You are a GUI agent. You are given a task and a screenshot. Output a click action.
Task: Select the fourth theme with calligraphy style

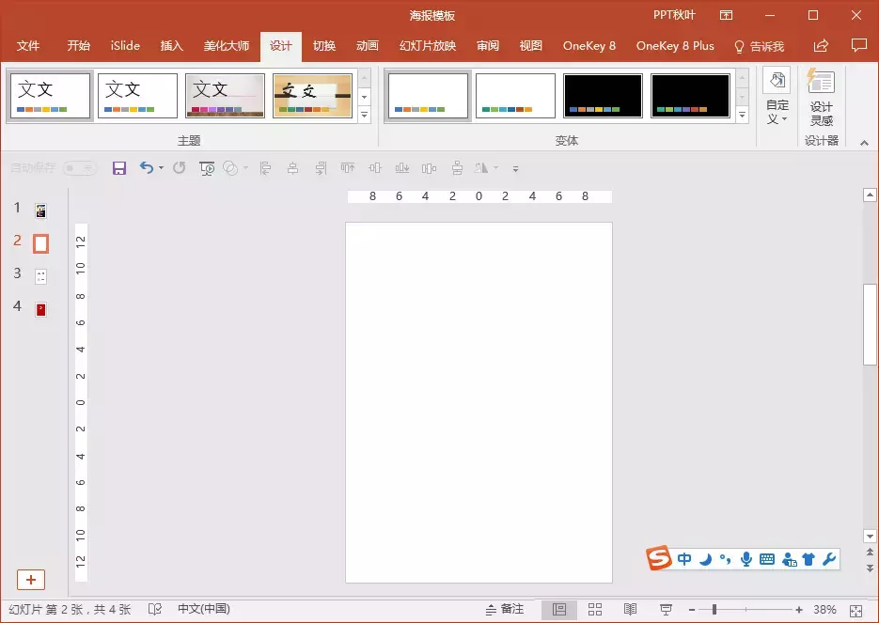pyautogui.click(x=312, y=96)
